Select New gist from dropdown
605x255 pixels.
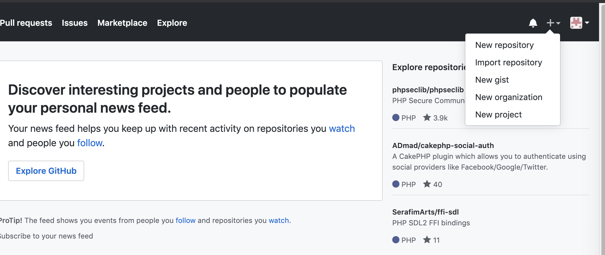[512, 80]
